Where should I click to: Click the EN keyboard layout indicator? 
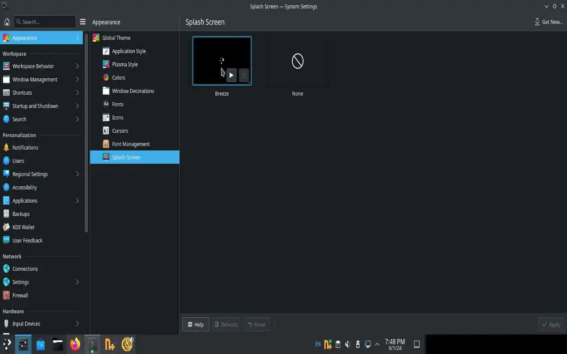tap(318, 344)
